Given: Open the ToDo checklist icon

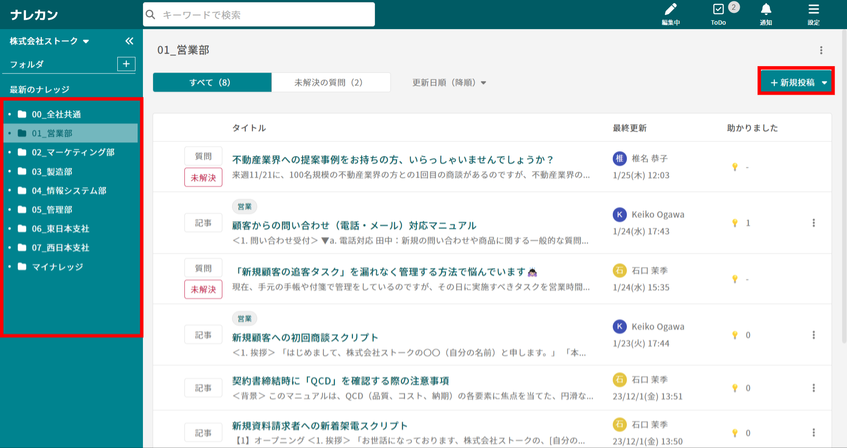Looking at the screenshot, I should coord(718,11).
